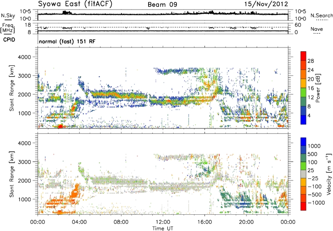Click the 'Nave' legend label
The height and width of the screenshot is (231, 333).
pos(317,29)
